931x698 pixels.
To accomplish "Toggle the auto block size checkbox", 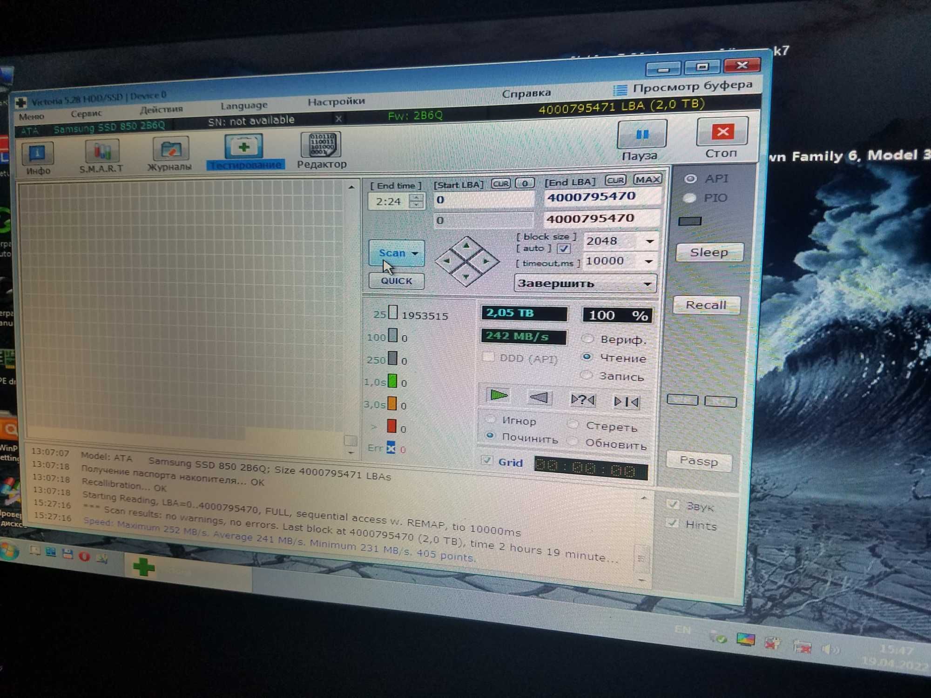I will (x=564, y=248).
